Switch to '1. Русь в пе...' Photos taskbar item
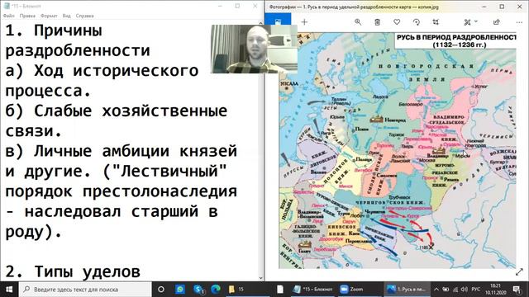The image size is (529, 297). 407,290
